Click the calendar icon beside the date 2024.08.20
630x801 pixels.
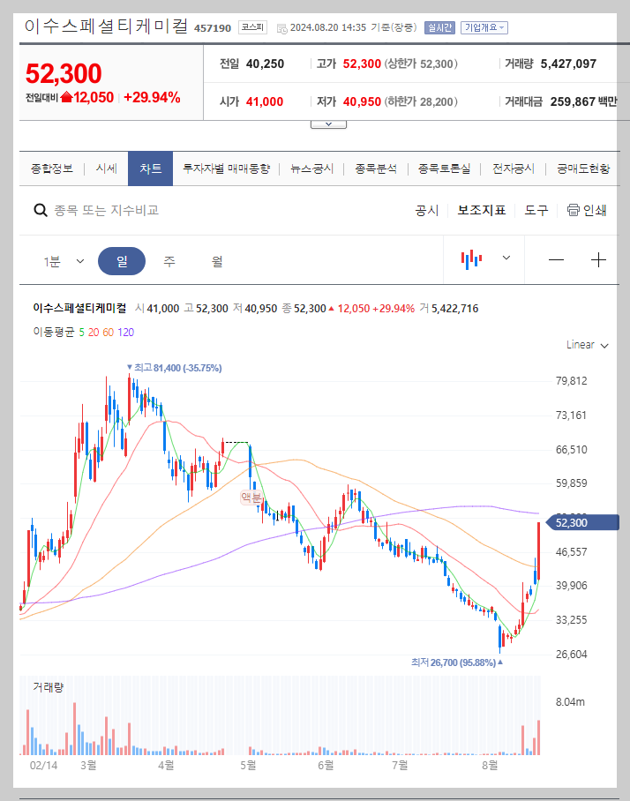point(282,26)
